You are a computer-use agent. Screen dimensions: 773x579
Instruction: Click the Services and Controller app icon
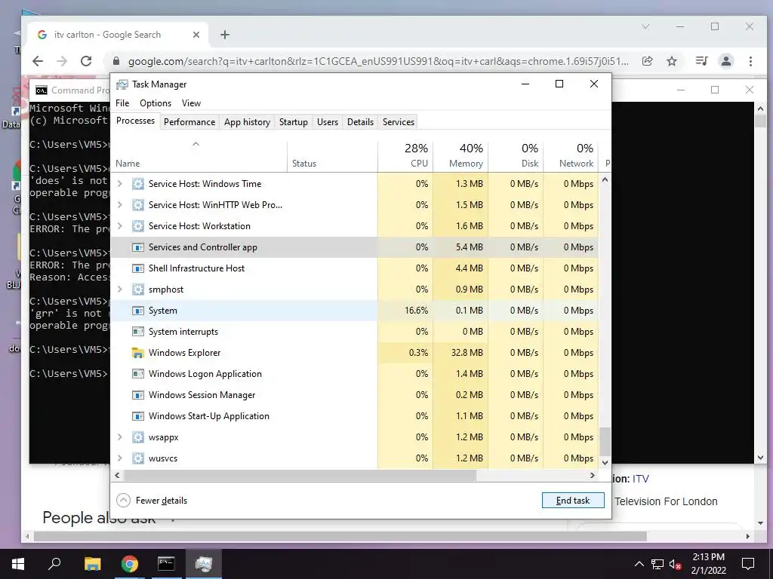[138, 247]
